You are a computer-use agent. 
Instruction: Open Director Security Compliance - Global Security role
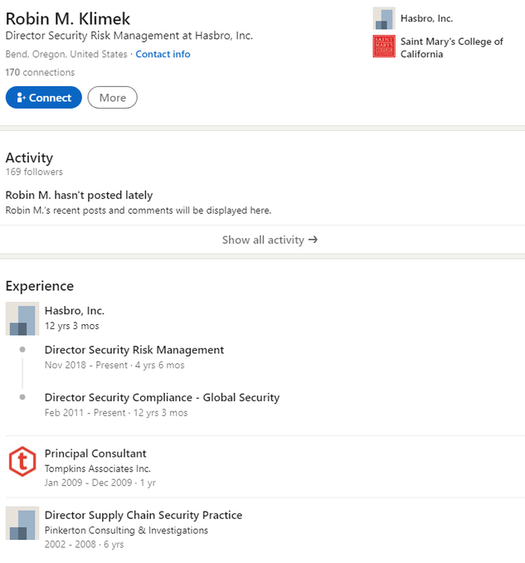[162, 397]
